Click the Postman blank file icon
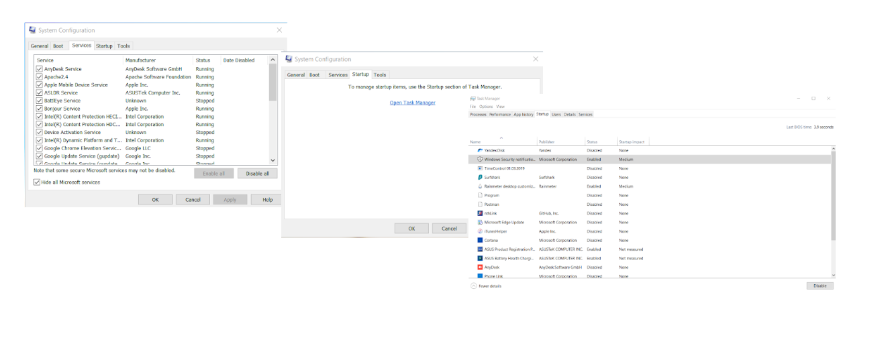This screenshot has width=890, height=354. point(480,204)
